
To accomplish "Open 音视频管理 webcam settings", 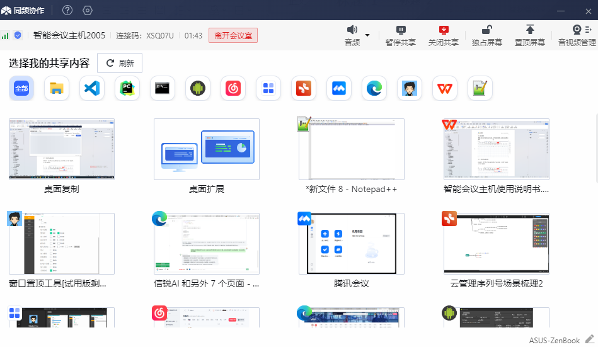I will coord(577,36).
